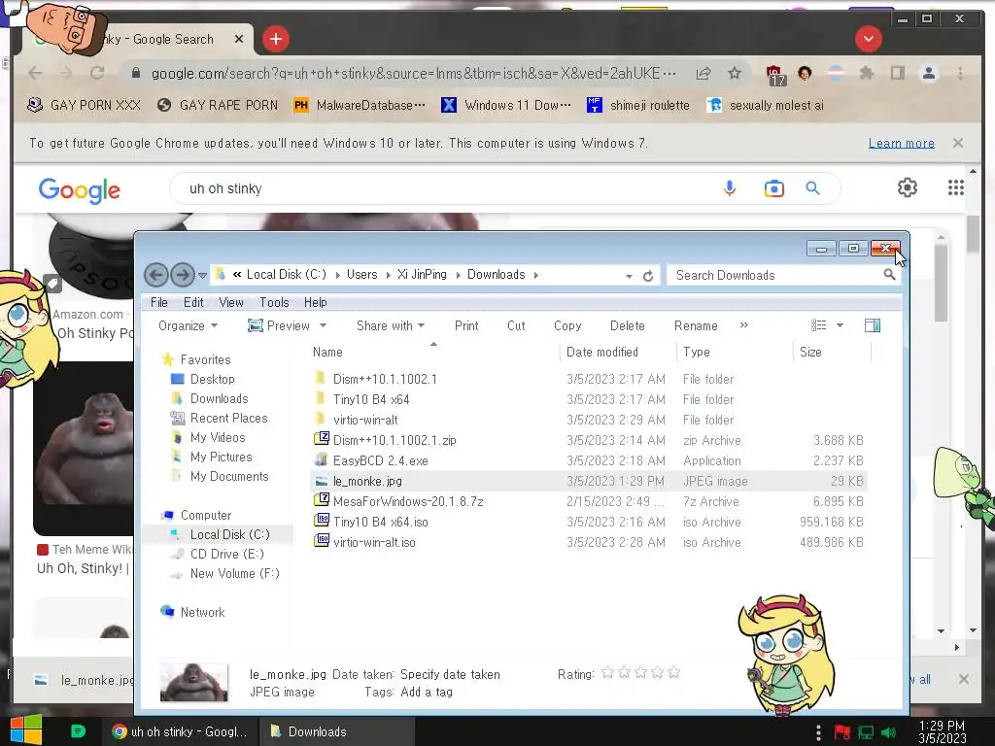Expand the path arrow after Downloads
This screenshot has width=995, height=746.
click(x=536, y=275)
